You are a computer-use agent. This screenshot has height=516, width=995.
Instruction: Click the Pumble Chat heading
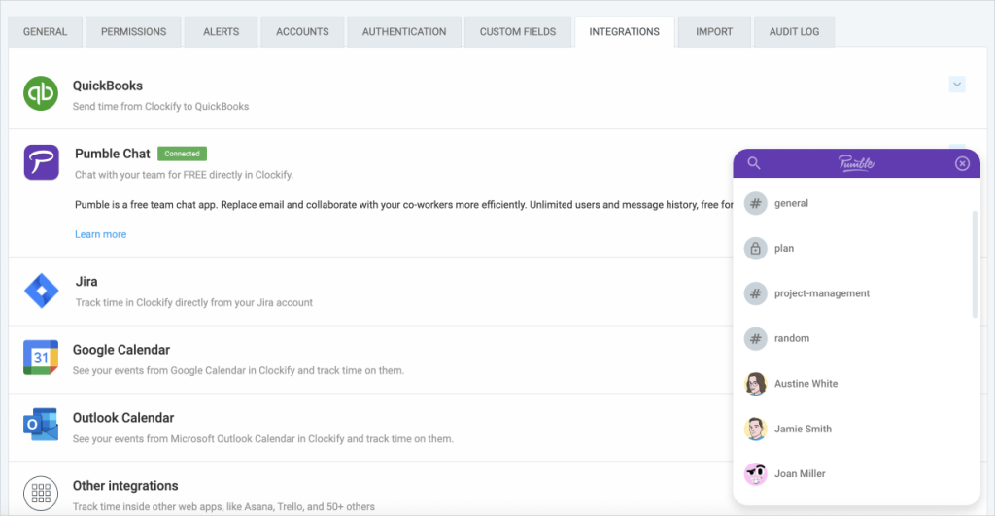[113, 154]
